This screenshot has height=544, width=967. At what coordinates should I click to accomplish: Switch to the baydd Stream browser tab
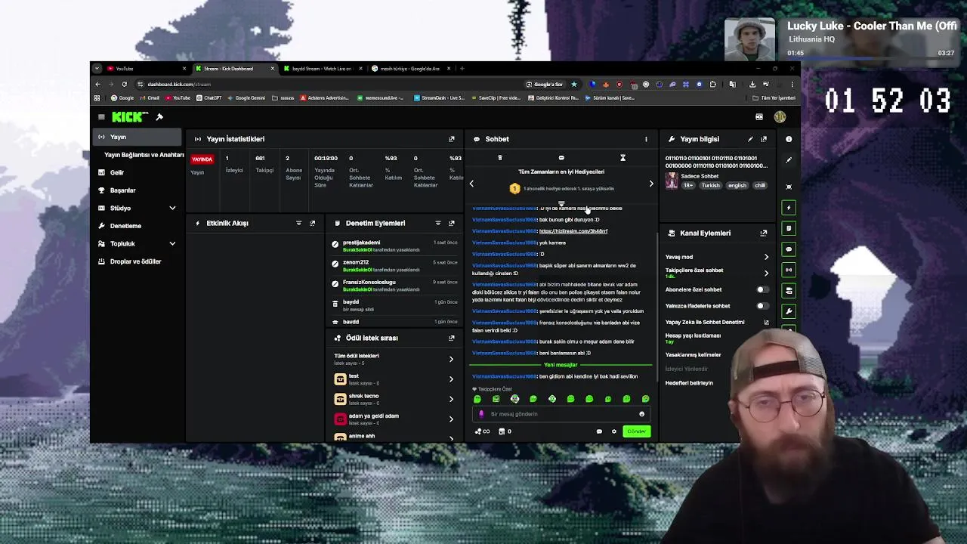click(x=323, y=69)
